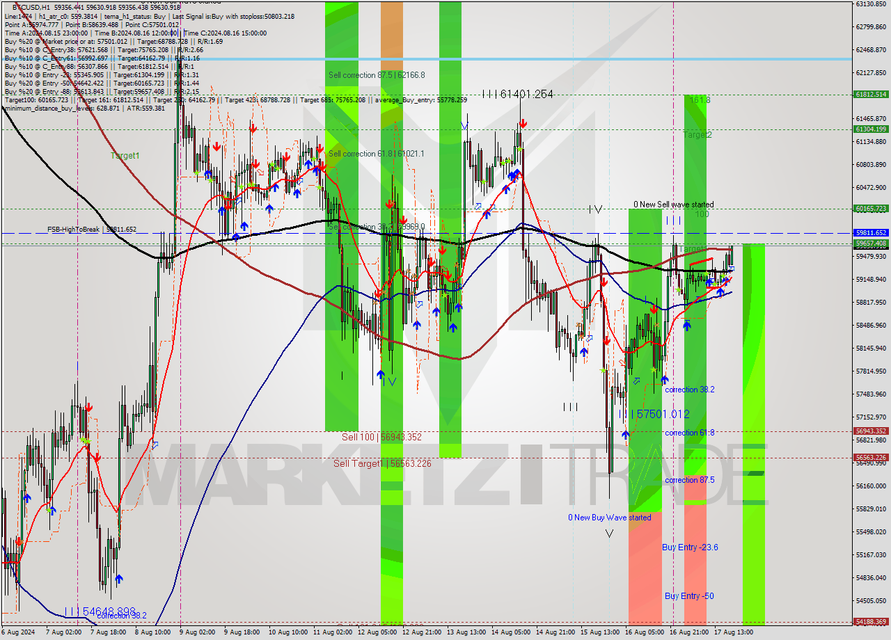This screenshot has height=640, width=891.
Task: Click '11 Aug 02:00' on time axis
Action: 333,632
